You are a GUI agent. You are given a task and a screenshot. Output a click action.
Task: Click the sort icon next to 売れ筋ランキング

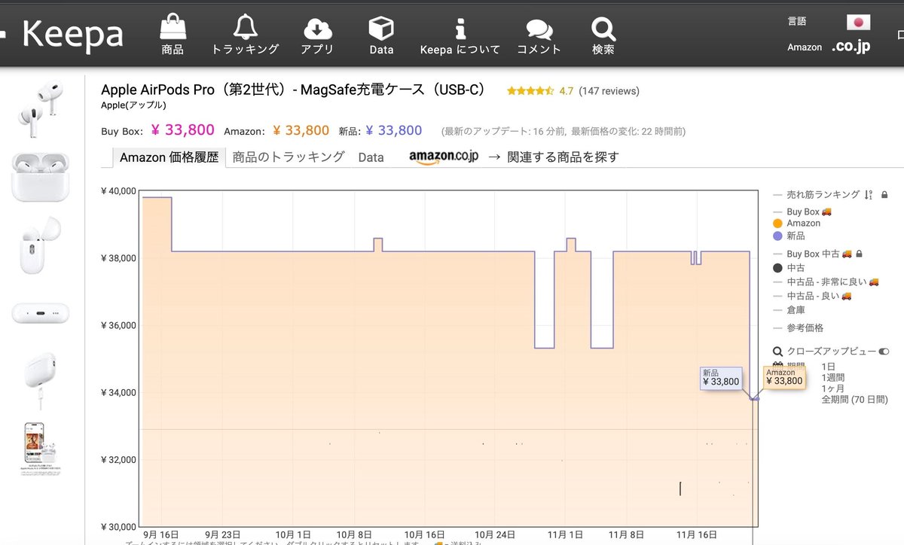(x=869, y=195)
